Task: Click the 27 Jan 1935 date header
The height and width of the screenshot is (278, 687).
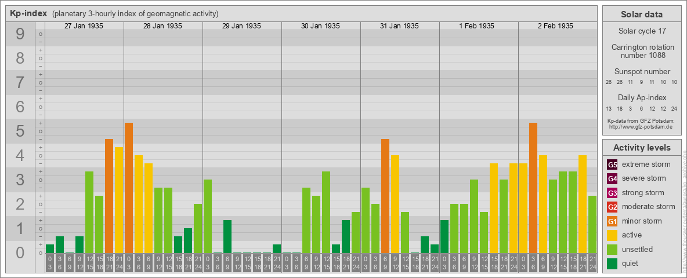Action: [84, 26]
